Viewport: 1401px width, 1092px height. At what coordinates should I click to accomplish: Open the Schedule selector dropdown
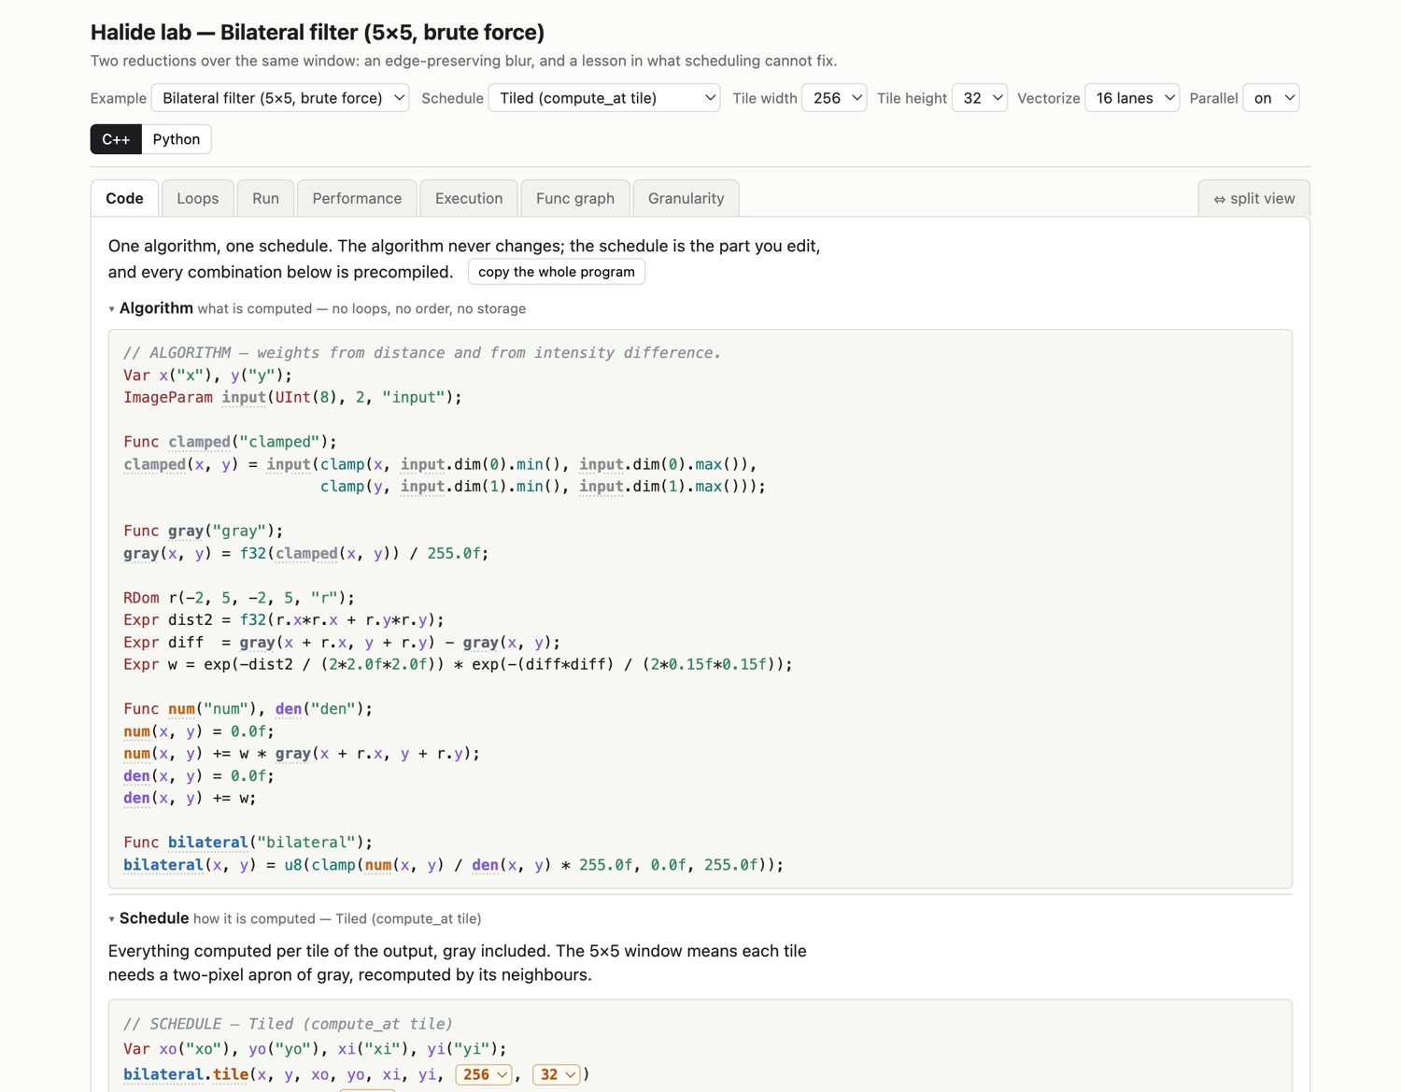point(604,98)
